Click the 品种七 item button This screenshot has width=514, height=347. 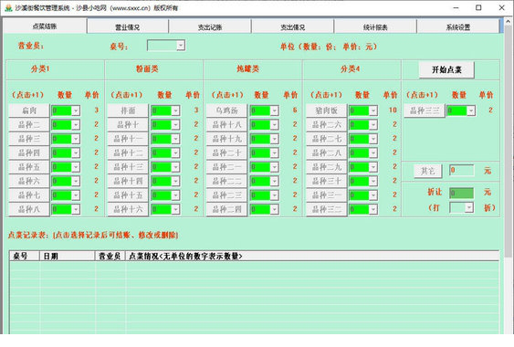pyautogui.click(x=29, y=195)
